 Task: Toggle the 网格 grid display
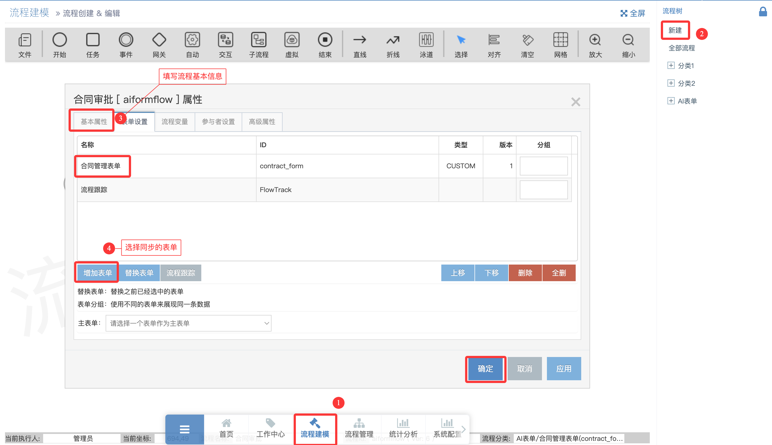[561, 45]
